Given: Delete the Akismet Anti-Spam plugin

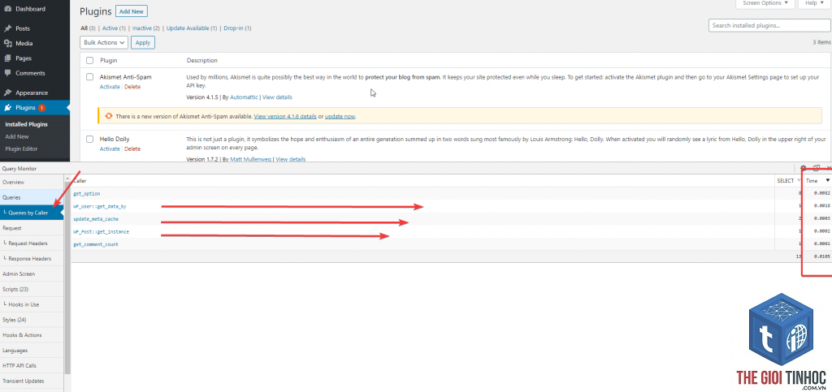Looking at the screenshot, I should (x=132, y=87).
